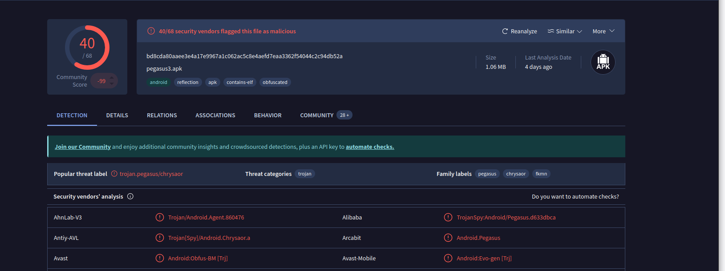725x271 pixels.
Task: Click Trojan[Spy]/Android.Chrysaor.a result
Action: tap(209, 238)
